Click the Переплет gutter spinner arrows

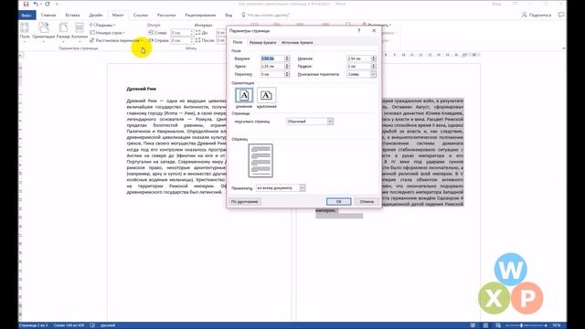(287, 74)
